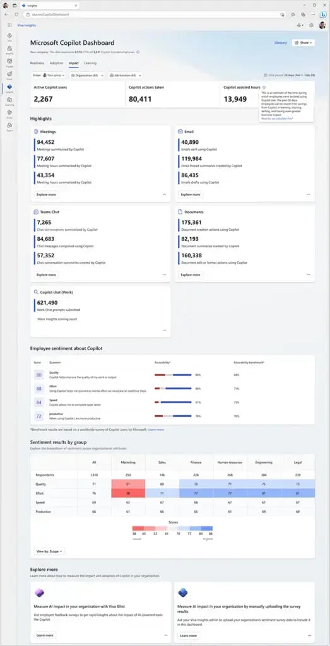Click the Copilot chat search icon
Image resolution: width=330 pixels, height=646 pixels.
pyautogui.click(x=36, y=292)
